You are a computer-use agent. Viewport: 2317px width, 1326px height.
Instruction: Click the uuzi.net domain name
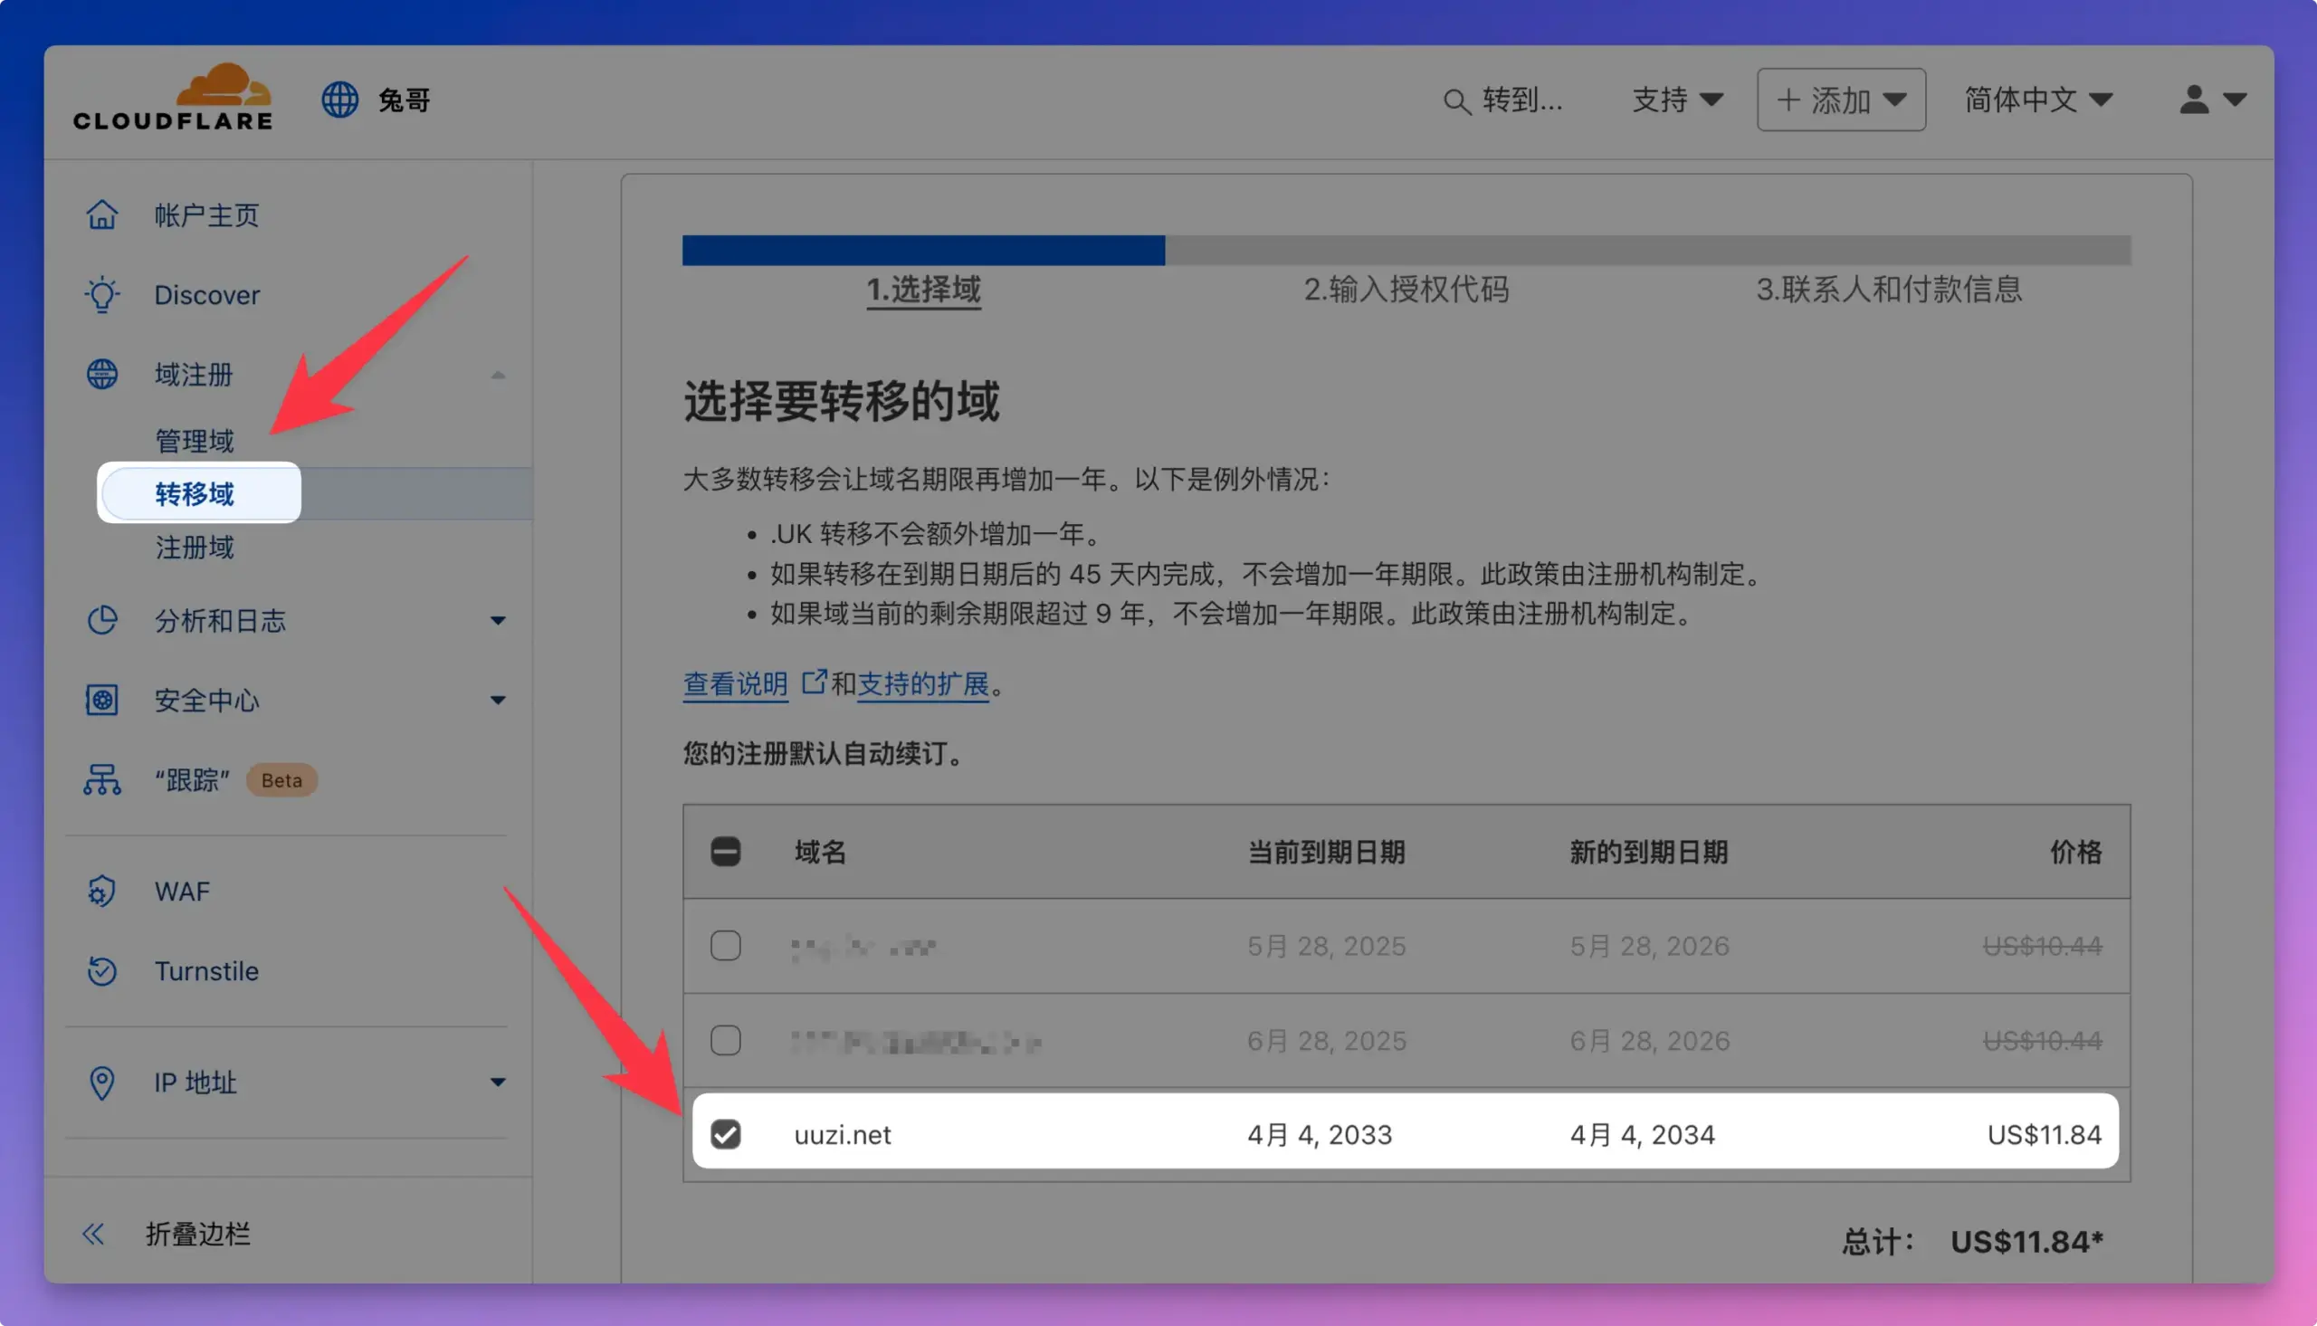point(842,1135)
